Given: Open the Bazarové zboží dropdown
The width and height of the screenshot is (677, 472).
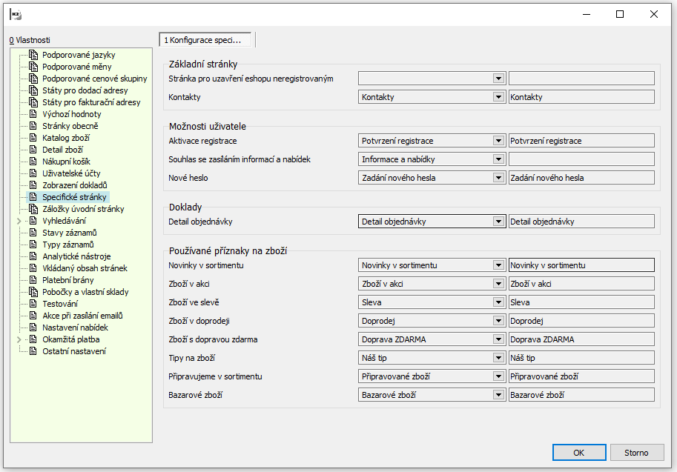Looking at the screenshot, I should (499, 395).
